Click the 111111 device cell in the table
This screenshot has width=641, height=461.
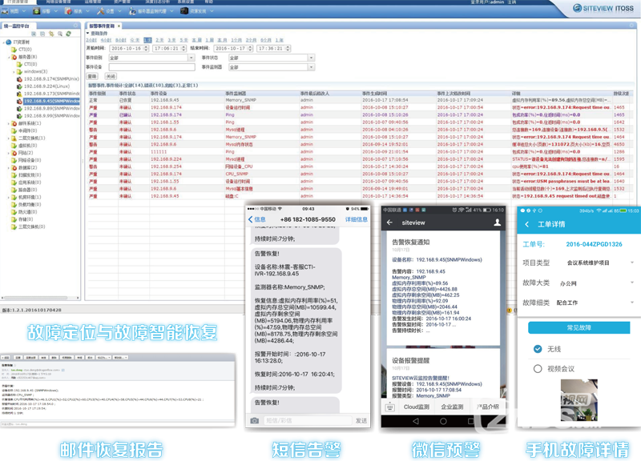159,152
